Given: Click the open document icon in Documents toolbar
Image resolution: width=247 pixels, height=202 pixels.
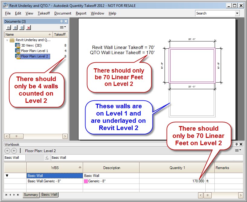Looking at the screenshot, I should click(8, 27).
